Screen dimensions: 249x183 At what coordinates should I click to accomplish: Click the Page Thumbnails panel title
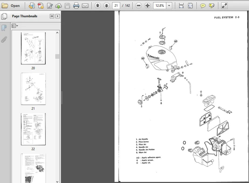(25, 16)
